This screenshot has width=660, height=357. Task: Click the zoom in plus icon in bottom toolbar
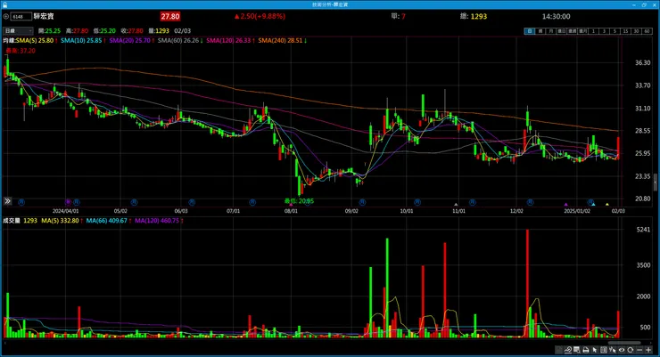pyautogui.click(x=648, y=350)
